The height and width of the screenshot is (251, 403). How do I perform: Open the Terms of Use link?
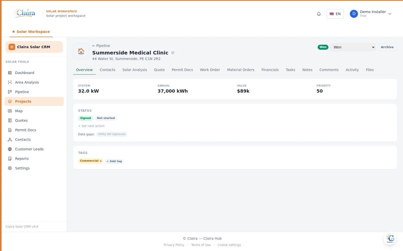pyautogui.click(x=201, y=245)
